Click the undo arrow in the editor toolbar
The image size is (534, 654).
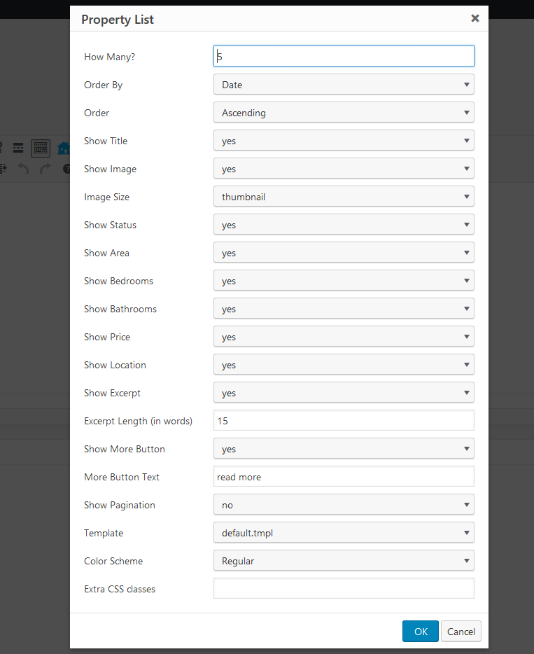tap(23, 168)
